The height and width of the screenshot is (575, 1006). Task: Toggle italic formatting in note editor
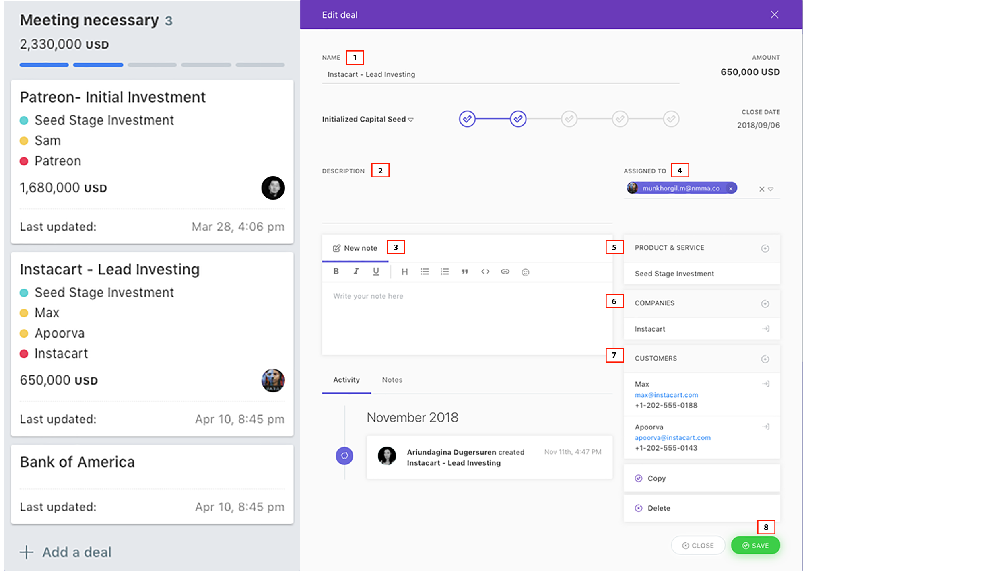356,271
